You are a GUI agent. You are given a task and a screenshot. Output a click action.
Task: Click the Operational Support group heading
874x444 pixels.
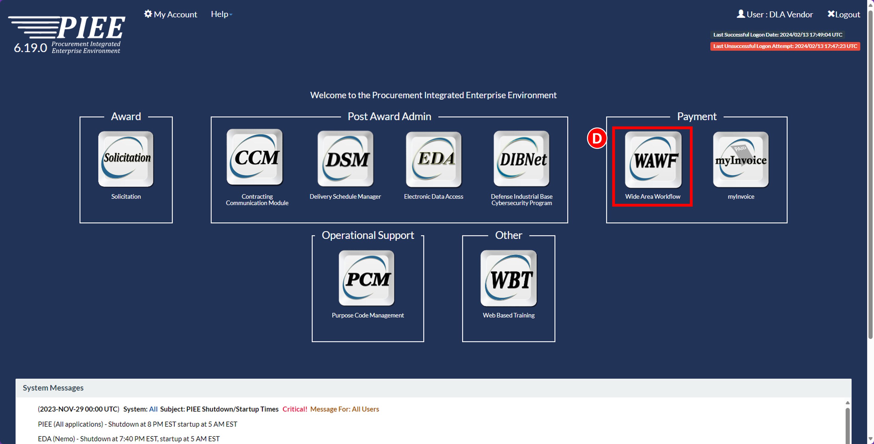368,235
